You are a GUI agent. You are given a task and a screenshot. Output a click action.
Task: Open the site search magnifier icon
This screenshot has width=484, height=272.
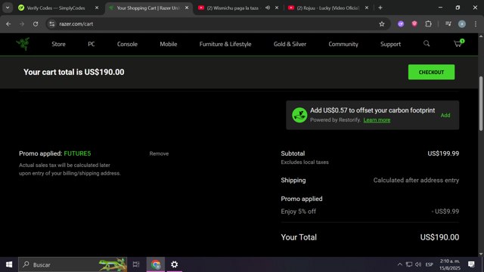pos(427,44)
